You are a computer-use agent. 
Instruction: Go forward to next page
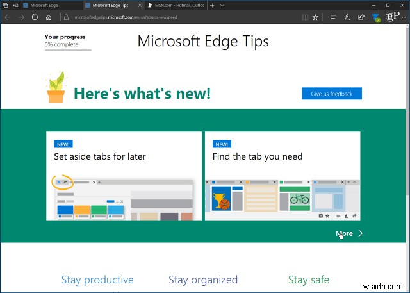[21, 17]
